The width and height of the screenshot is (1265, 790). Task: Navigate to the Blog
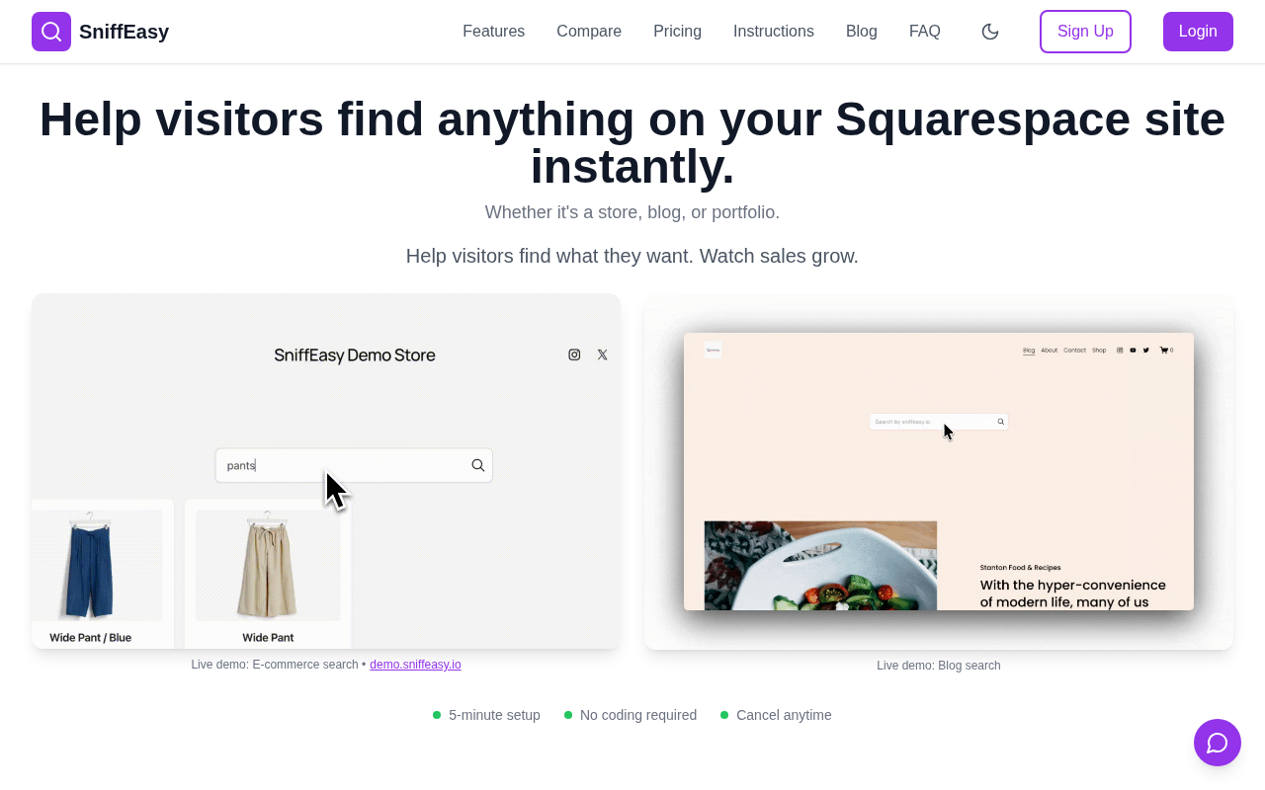(x=862, y=32)
